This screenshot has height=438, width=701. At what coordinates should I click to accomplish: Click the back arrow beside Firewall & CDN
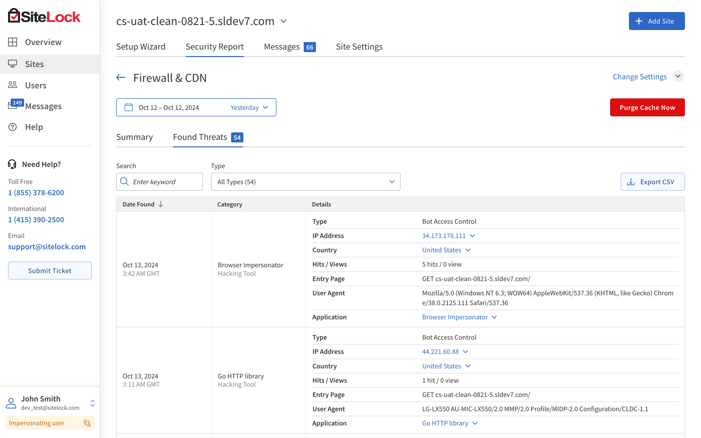click(x=120, y=78)
